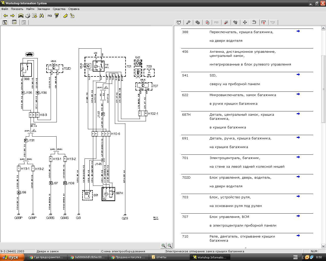
Task: Follow the arrow link for component 687H
Action: tap(298, 114)
